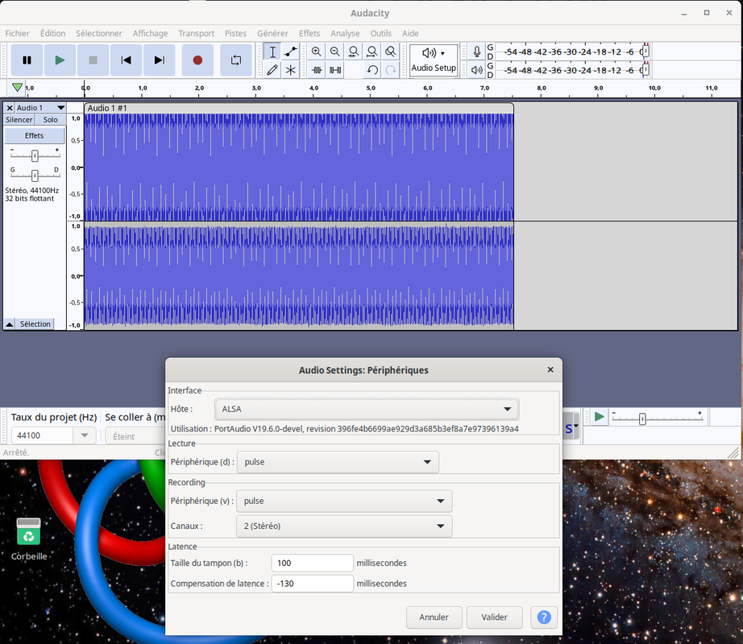Expand the Lecture Périphérique pulse dropdown
The image size is (743, 644).
point(338,462)
